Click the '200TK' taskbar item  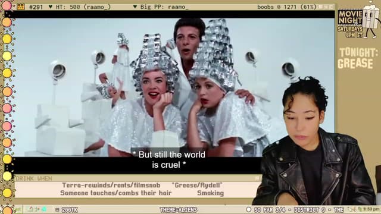70,210
